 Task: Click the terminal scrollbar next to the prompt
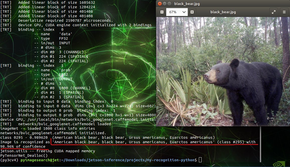[260, 144]
